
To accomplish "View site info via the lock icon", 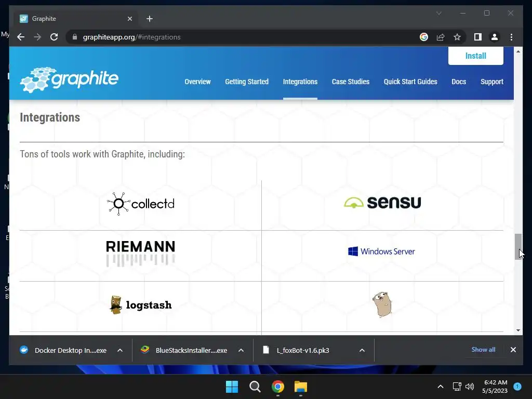I will pyautogui.click(x=75, y=37).
